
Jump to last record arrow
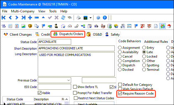[23, 18]
